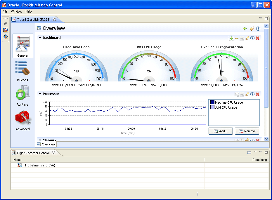Screen dimensions: 272x200
Task: Open help for the Processor section
Action: [252, 94]
